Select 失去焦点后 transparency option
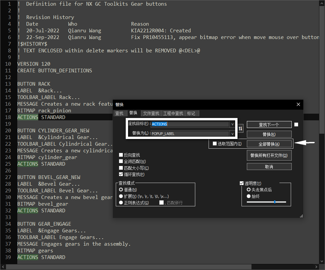Image resolution: width=325 pixels, height=270 pixels. (x=248, y=190)
